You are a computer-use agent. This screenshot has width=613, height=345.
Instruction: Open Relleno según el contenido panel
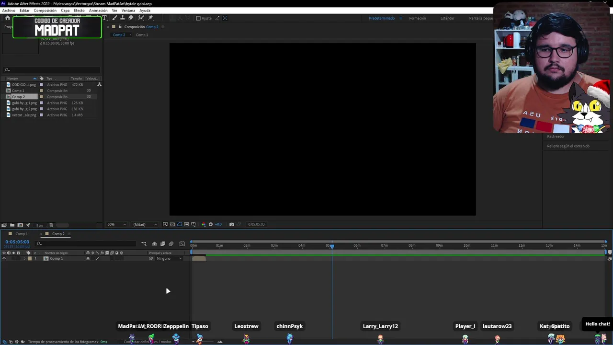(568, 146)
